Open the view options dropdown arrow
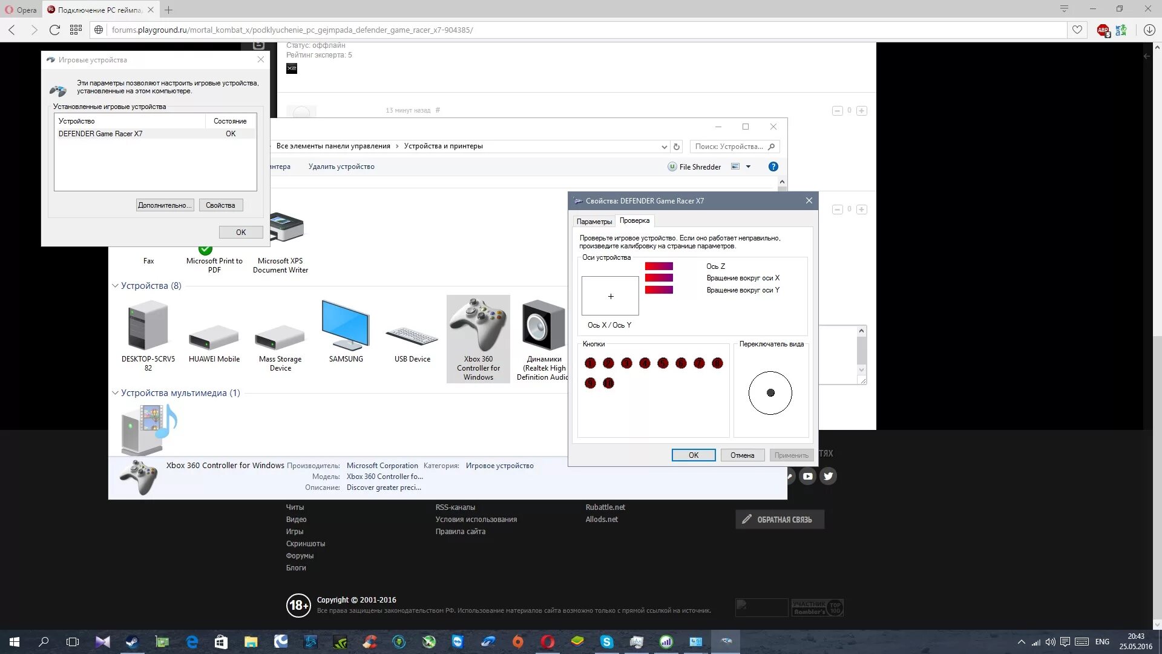 [x=749, y=167]
